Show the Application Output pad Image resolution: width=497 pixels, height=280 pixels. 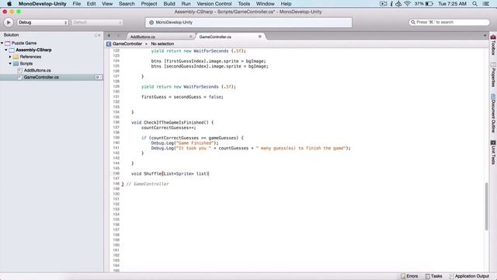coord(469,276)
